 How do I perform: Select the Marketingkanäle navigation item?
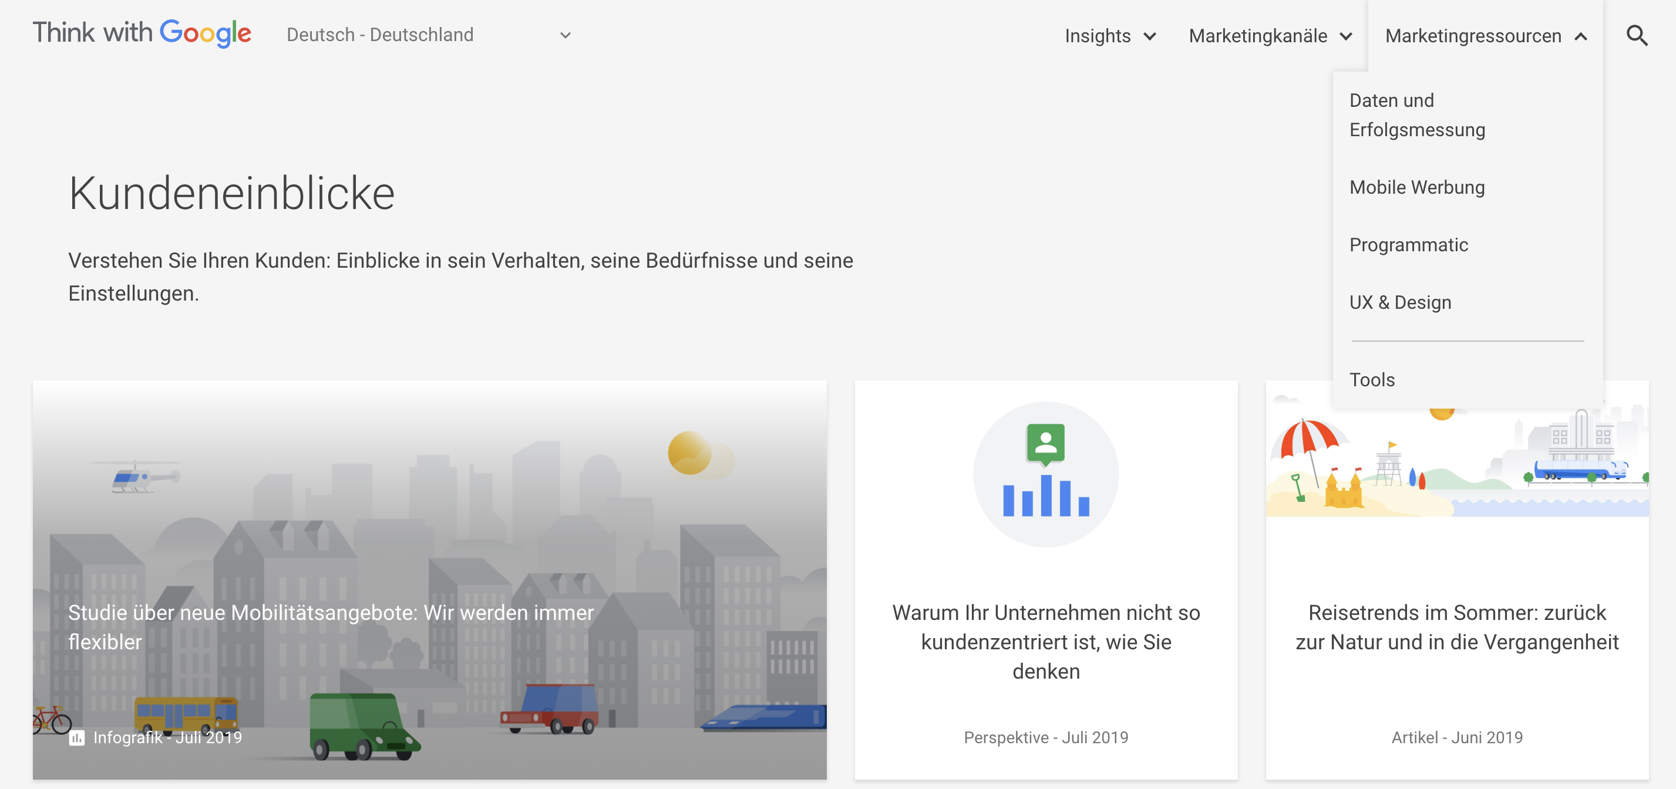[x=1258, y=36]
